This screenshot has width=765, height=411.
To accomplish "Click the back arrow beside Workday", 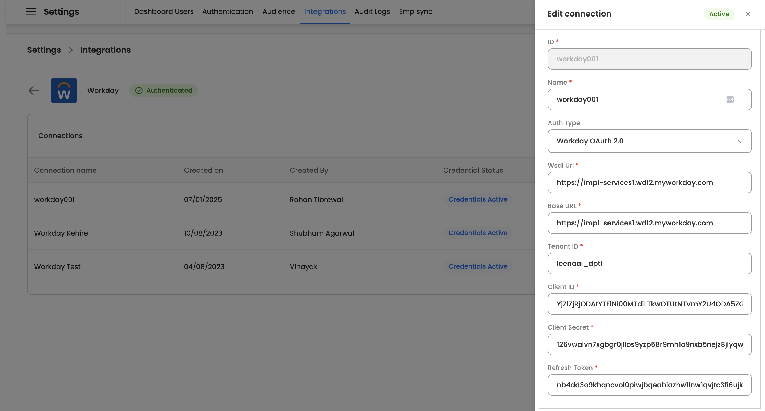I will click(x=34, y=91).
